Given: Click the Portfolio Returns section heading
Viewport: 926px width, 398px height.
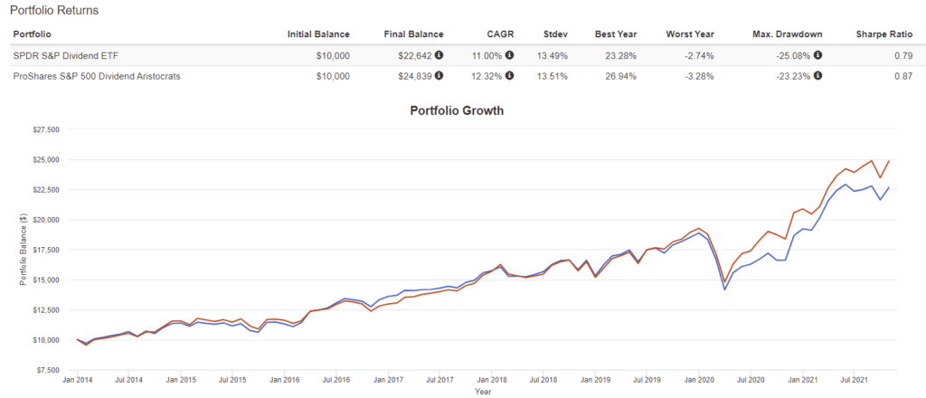Looking at the screenshot, I should (x=54, y=10).
